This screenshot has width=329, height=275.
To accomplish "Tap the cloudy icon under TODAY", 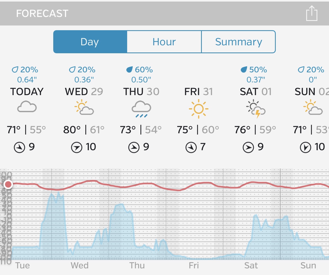I will tap(27, 107).
